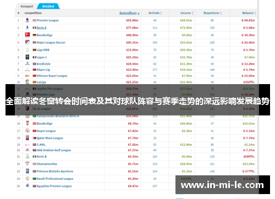Open 1.HNL link
Screen dimensions: 275x199
click(41, 145)
